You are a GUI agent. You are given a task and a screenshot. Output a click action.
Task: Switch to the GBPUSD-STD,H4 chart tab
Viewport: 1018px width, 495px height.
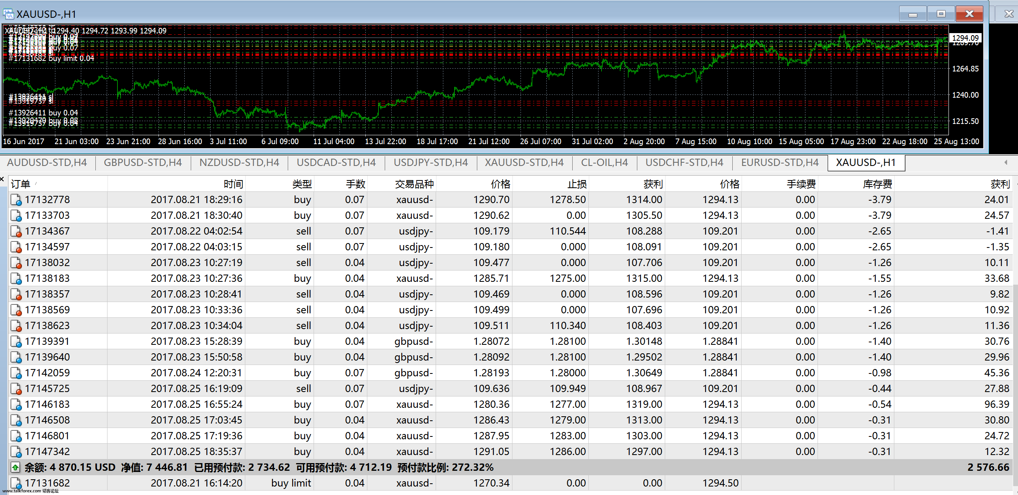(143, 163)
